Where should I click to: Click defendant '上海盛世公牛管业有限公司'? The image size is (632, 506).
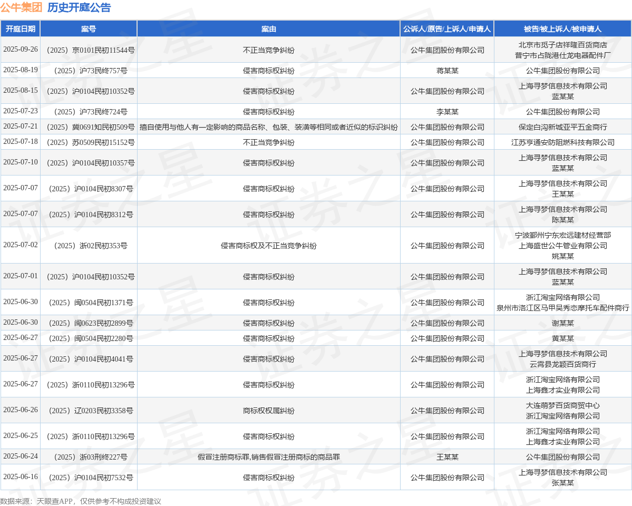[562, 246]
